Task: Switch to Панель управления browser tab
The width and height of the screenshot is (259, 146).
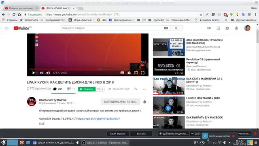Action: (21, 8)
